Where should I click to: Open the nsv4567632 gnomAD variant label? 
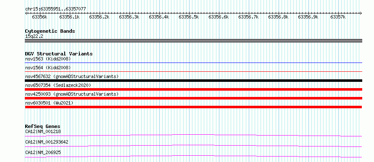(72, 76)
